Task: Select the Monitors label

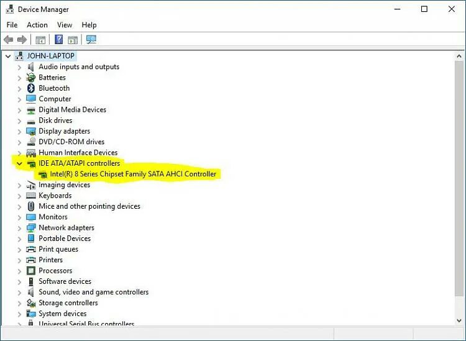Action: click(x=53, y=217)
